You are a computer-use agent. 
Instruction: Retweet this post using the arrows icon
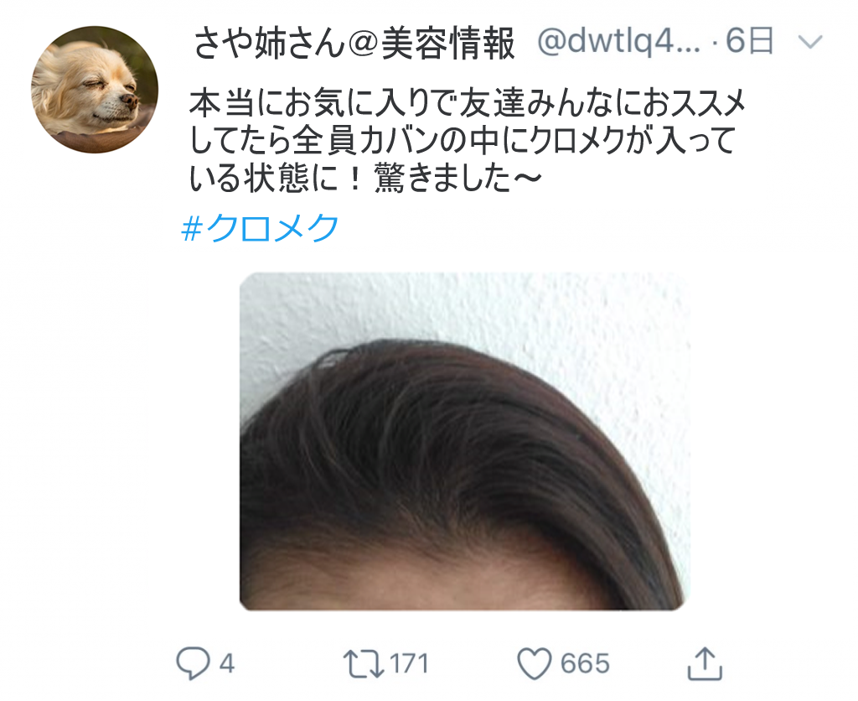(x=364, y=664)
